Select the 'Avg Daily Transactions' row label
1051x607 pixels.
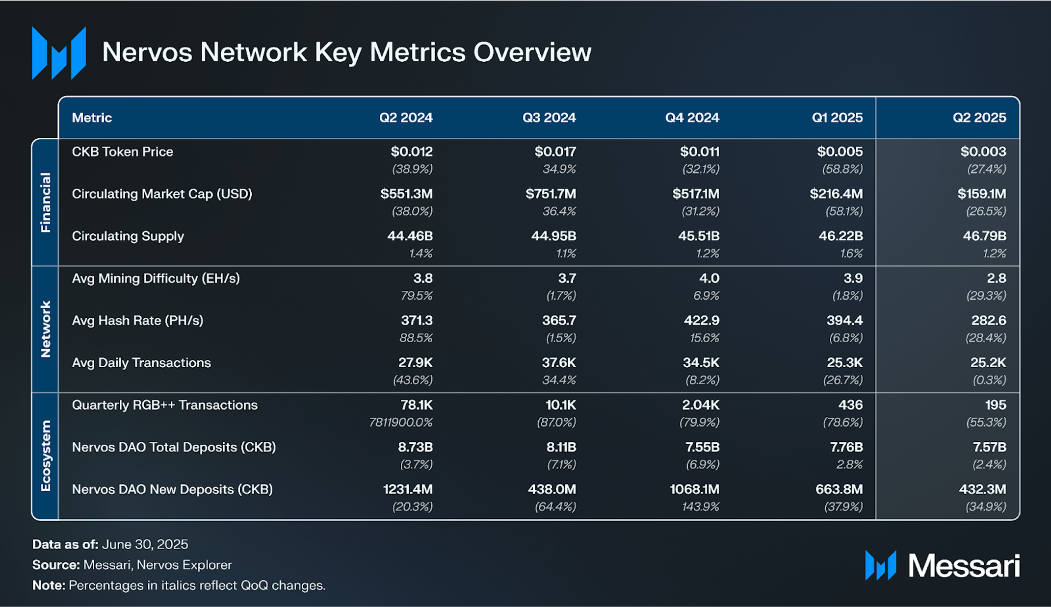coord(141,363)
